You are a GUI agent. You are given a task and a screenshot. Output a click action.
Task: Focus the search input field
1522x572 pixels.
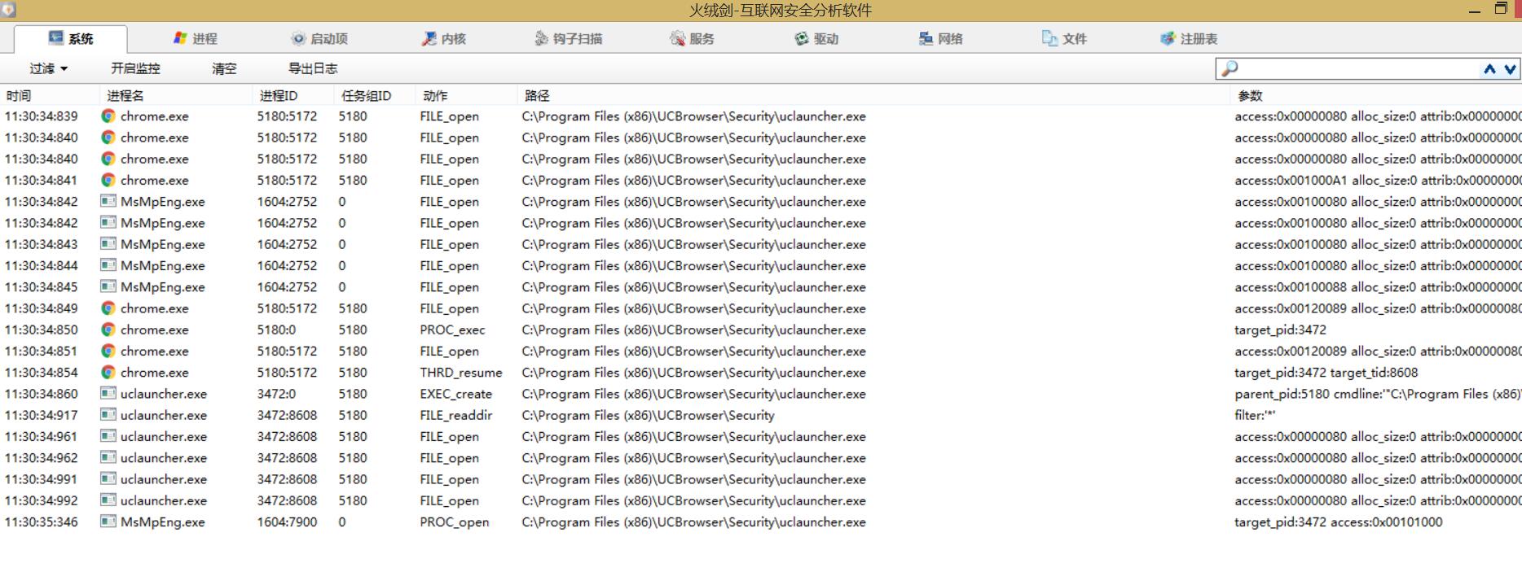tap(1358, 69)
